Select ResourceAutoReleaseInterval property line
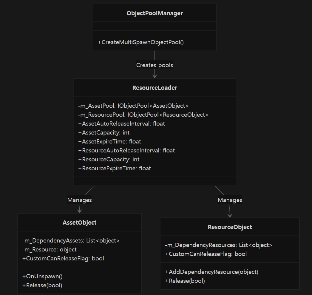 pyautogui.click(x=126, y=150)
